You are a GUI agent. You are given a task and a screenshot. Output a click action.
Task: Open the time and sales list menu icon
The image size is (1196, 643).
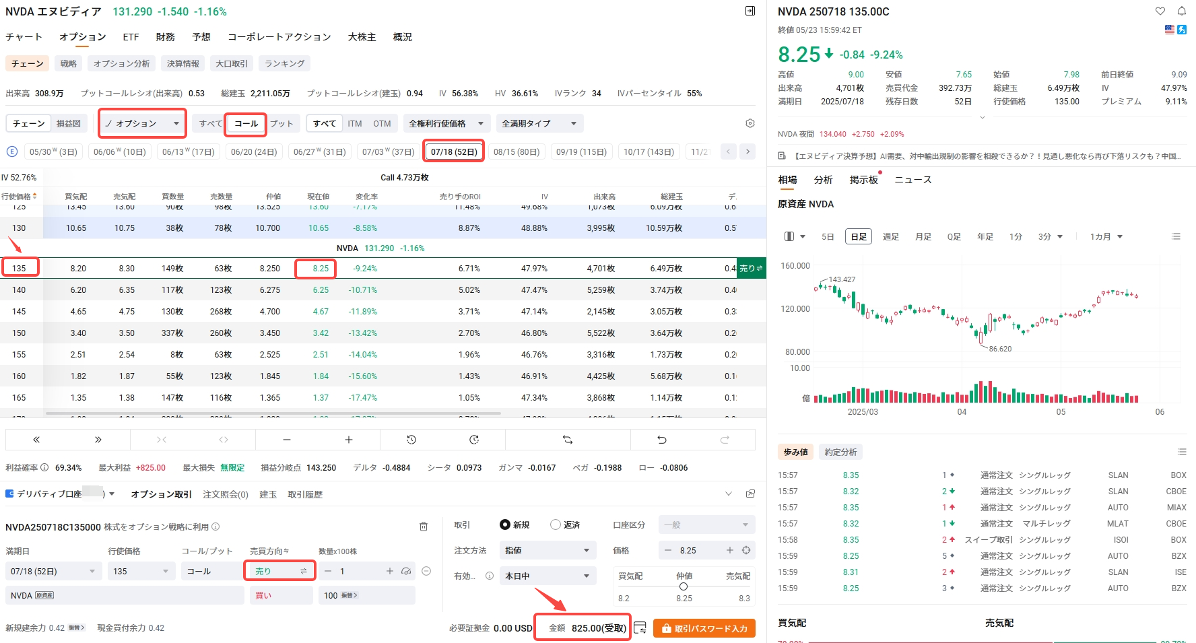(x=1182, y=452)
